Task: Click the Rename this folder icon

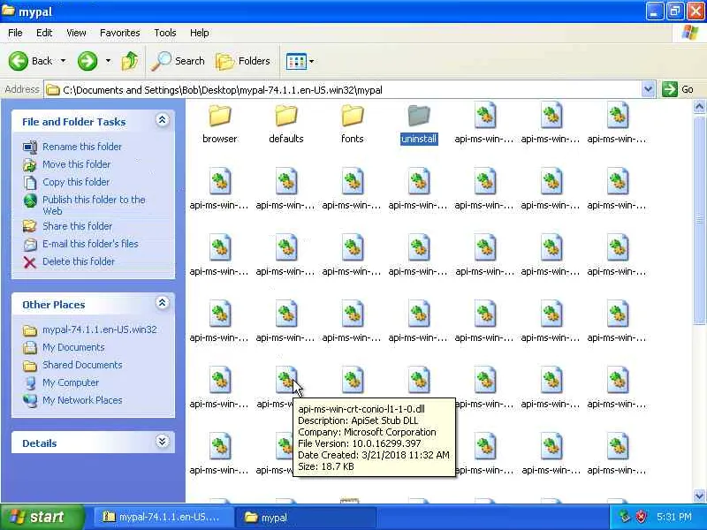Action: point(30,147)
